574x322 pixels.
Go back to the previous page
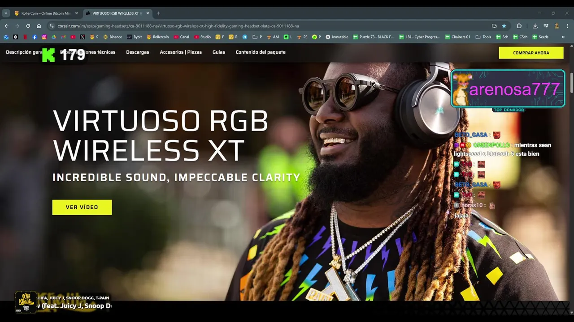point(6,26)
